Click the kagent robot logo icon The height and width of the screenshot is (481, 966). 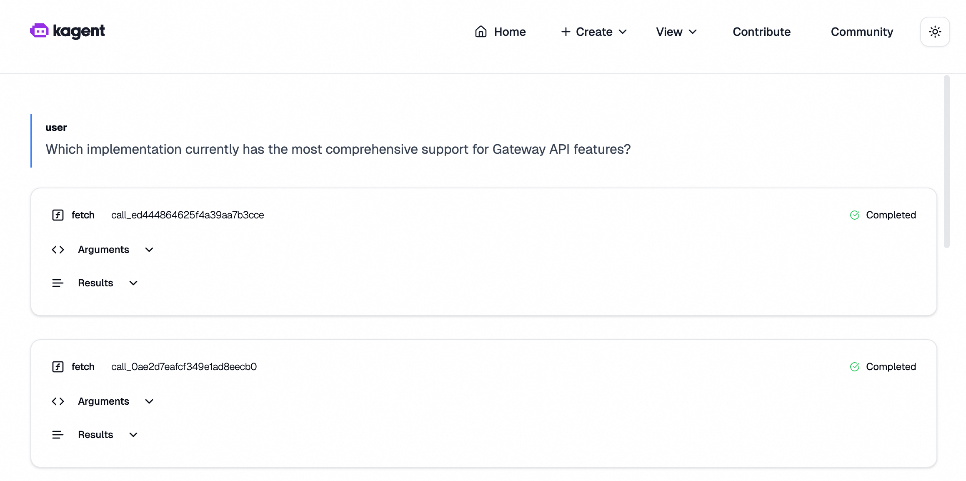(39, 31)
